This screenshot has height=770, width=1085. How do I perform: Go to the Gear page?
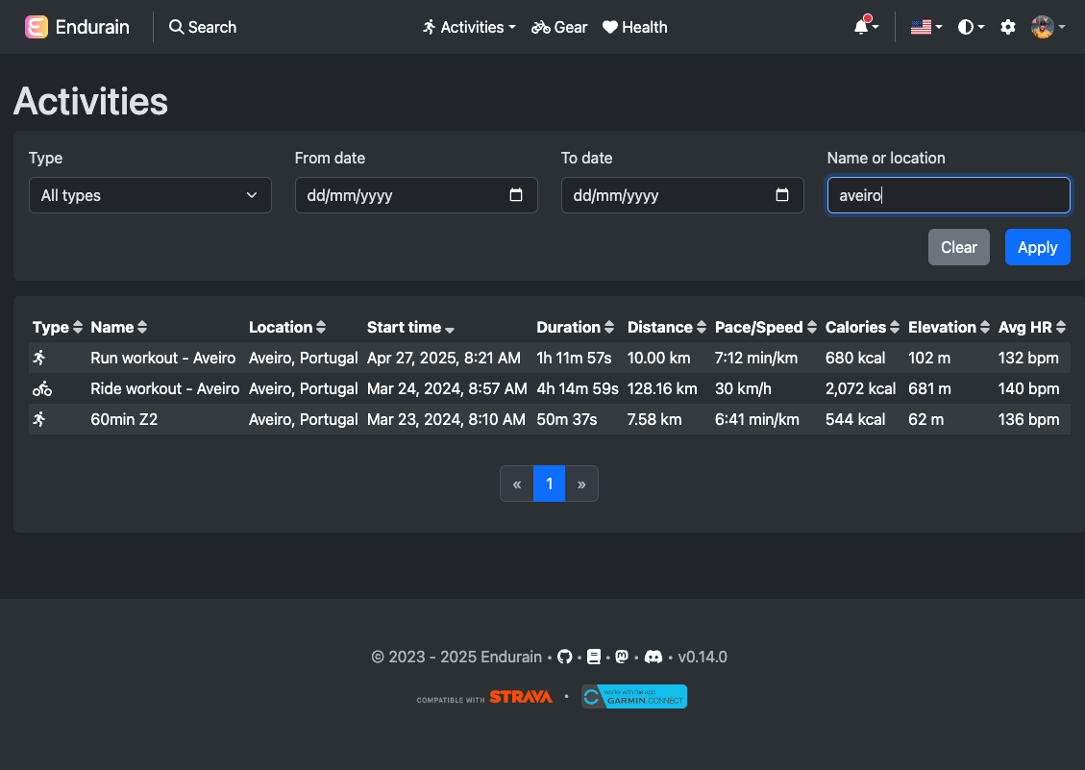[x=559, y=27]
